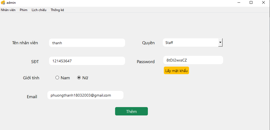Close the admin window

coord(264,2)
